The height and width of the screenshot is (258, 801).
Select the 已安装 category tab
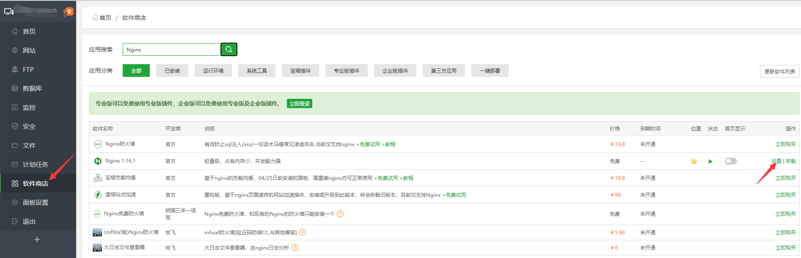(172, 71)
